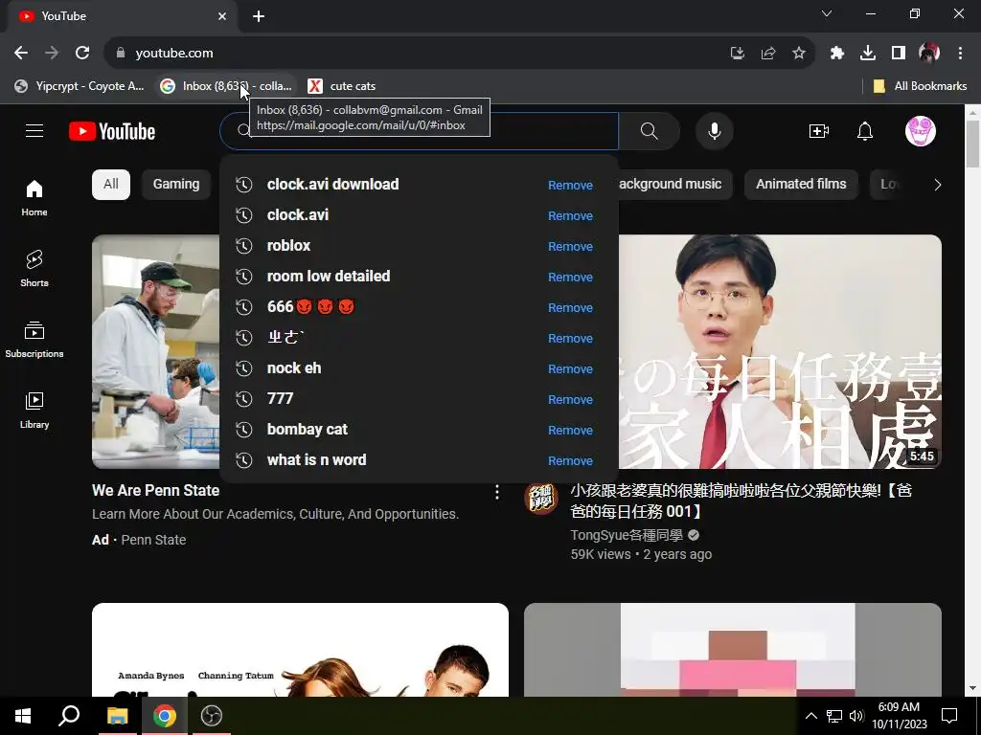Open the Chrome three-dot menu
This screenshot has height=735, width=981.
point(960,54)
